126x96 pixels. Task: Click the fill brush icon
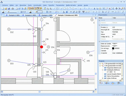[36, 12]
